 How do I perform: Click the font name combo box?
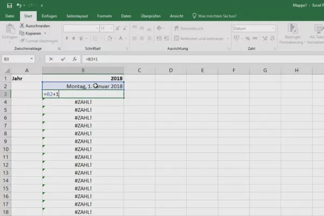81,28
